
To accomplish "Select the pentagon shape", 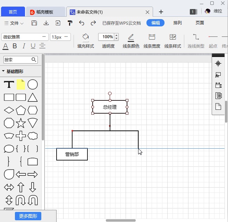I will pyautogui.click(x=20, y=110).
